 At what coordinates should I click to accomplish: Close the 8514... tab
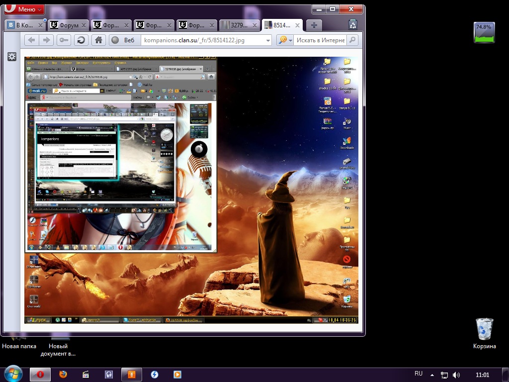tap(298, 25)
